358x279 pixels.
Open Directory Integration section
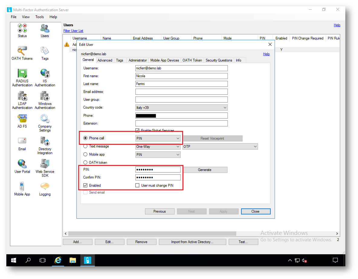pos(45,145)
